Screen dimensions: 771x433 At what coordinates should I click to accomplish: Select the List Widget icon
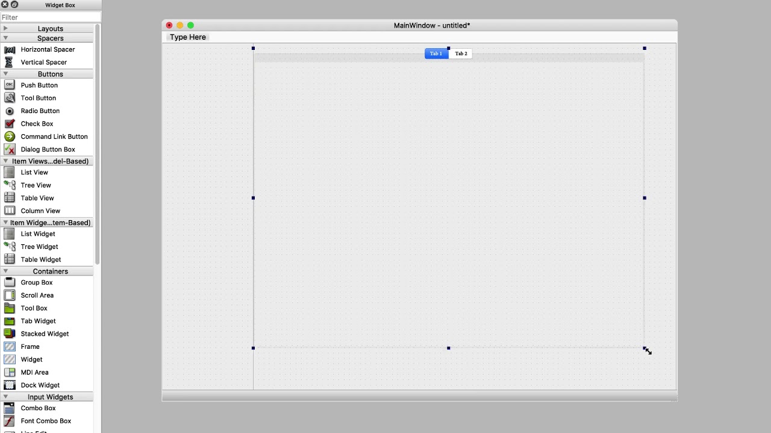pos(10,234)
